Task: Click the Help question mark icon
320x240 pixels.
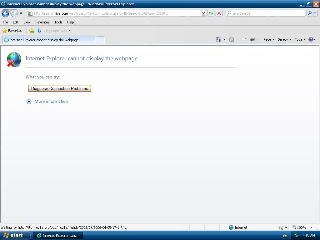Action: [x=311, y=39]
